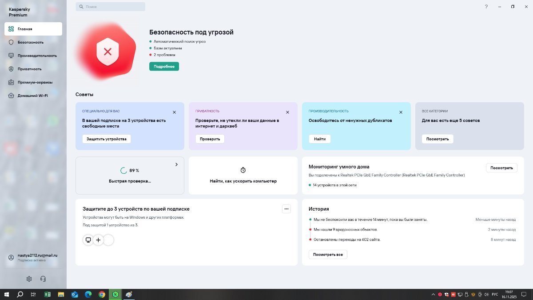The width and height of the screenshot is (533, 300).
Task: Click Автоматический поиск угроз status line
Action: pos(179,41)
